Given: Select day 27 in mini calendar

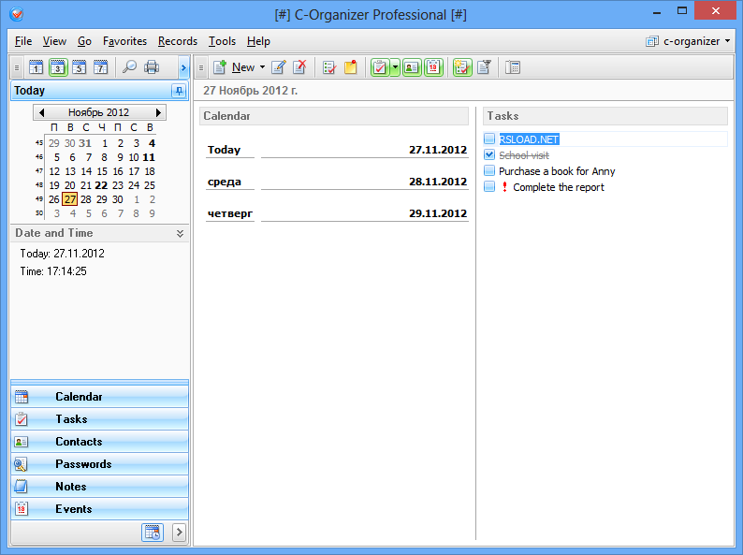Looking at the screenshot, I should [x=69, y=199].
